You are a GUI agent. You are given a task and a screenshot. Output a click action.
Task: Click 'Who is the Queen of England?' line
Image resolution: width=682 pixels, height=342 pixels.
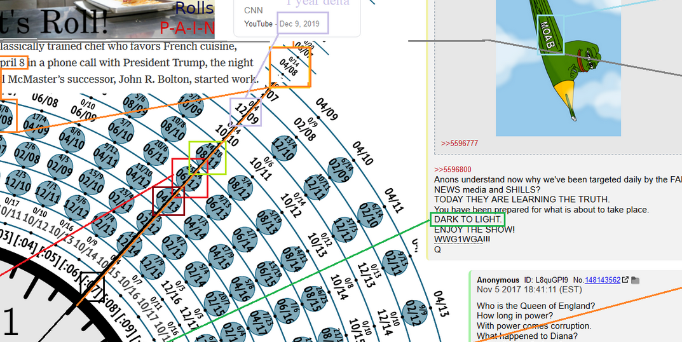tap(536, 306)
